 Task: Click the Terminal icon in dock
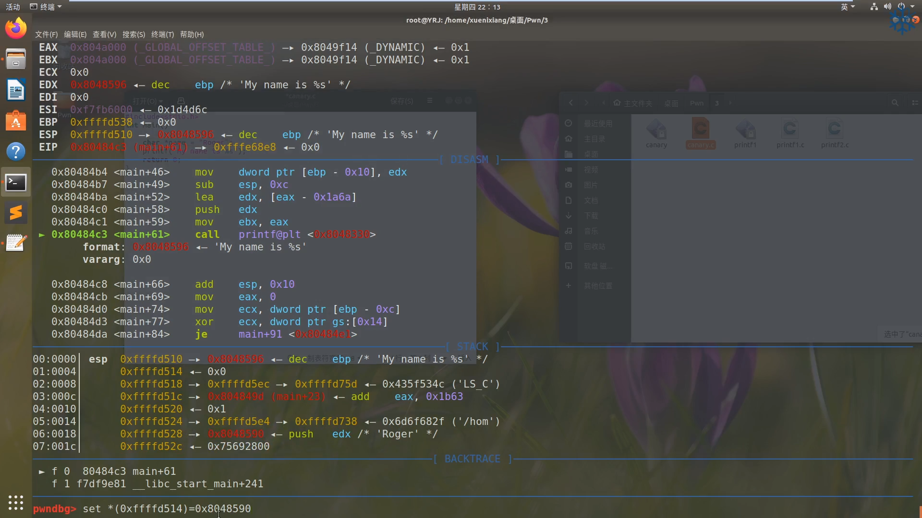(x=16, y=182)
